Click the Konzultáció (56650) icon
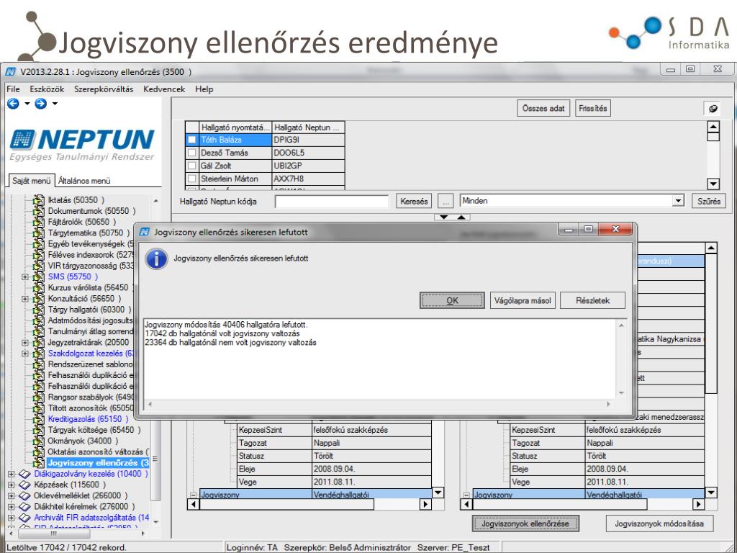The height and width of the screenshot is (553, 737). click(x=39, y=299)
